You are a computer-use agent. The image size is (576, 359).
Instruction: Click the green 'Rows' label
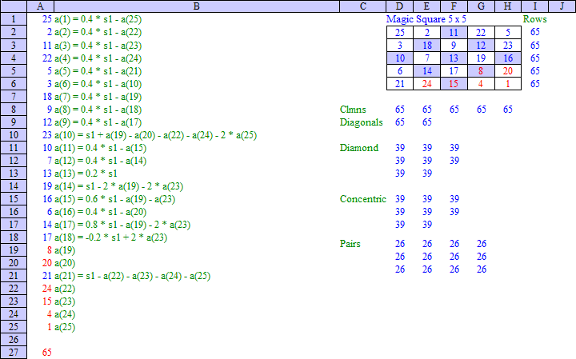535,19
